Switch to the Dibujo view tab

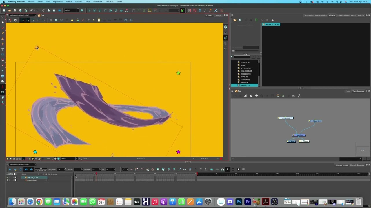[219, 15]
